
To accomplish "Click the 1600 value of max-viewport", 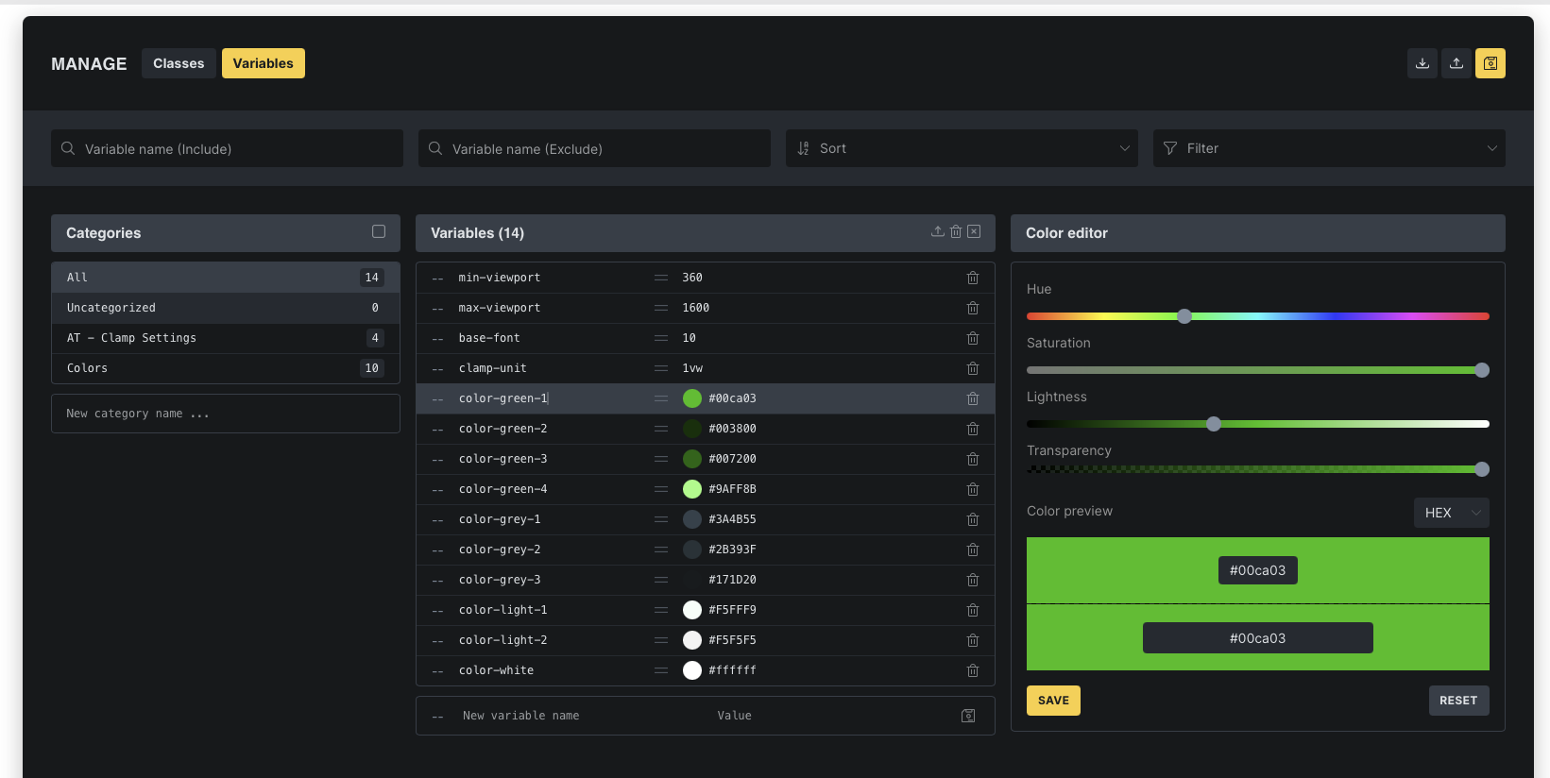I will (x=696, y=308).
